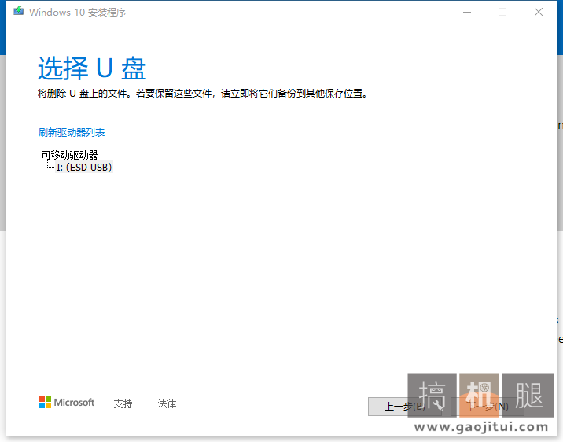Screen dimensions: 563x442
Task: Click the Windows 10 安装程序 title text
Action: pos(78,13)
